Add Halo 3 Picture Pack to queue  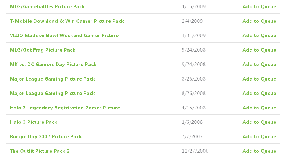pyautogui.click(x=259, y=122)
